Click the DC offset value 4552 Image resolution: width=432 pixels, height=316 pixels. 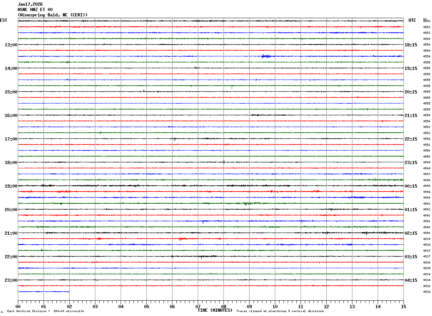[427, 139]
